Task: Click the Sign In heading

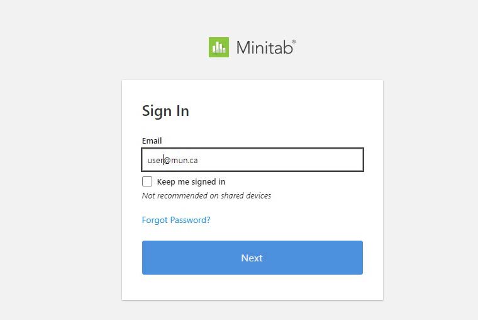Action: [x=165, y=111]
